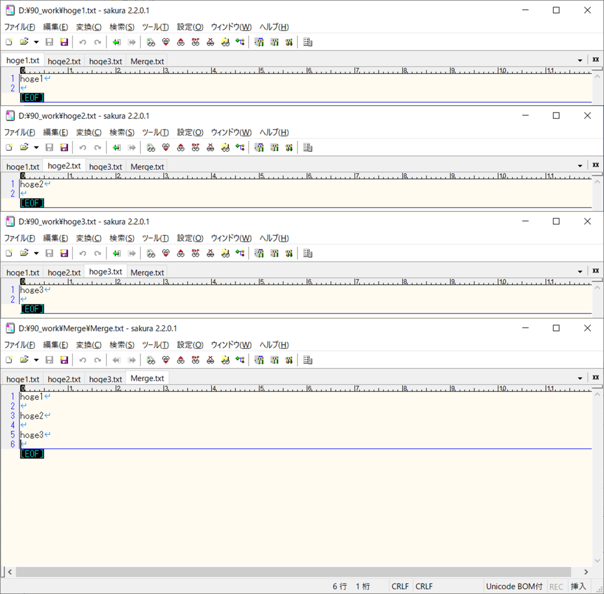604x594 pixels.
Task: Open type-specific settings icon in hoge3.txt window
Action: tap(274, 253)
